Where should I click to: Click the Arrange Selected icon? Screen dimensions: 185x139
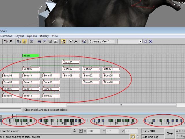pyautogui.click(x=45, y=41)
